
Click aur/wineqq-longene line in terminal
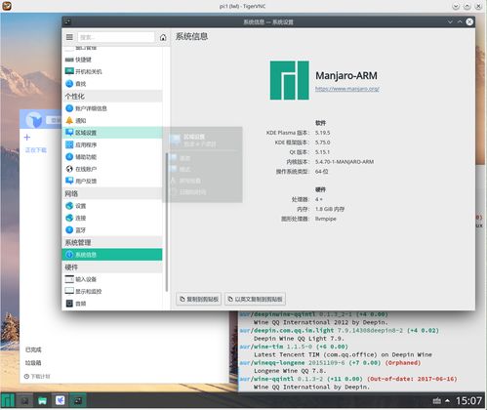coord(330,363)
